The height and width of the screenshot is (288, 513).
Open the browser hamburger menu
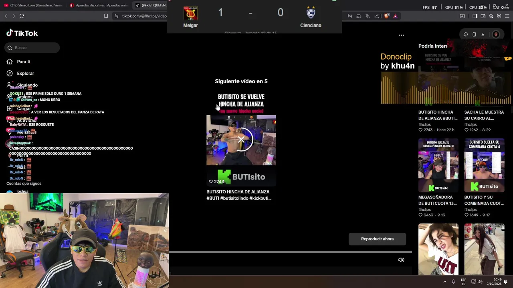coord(507,16)
